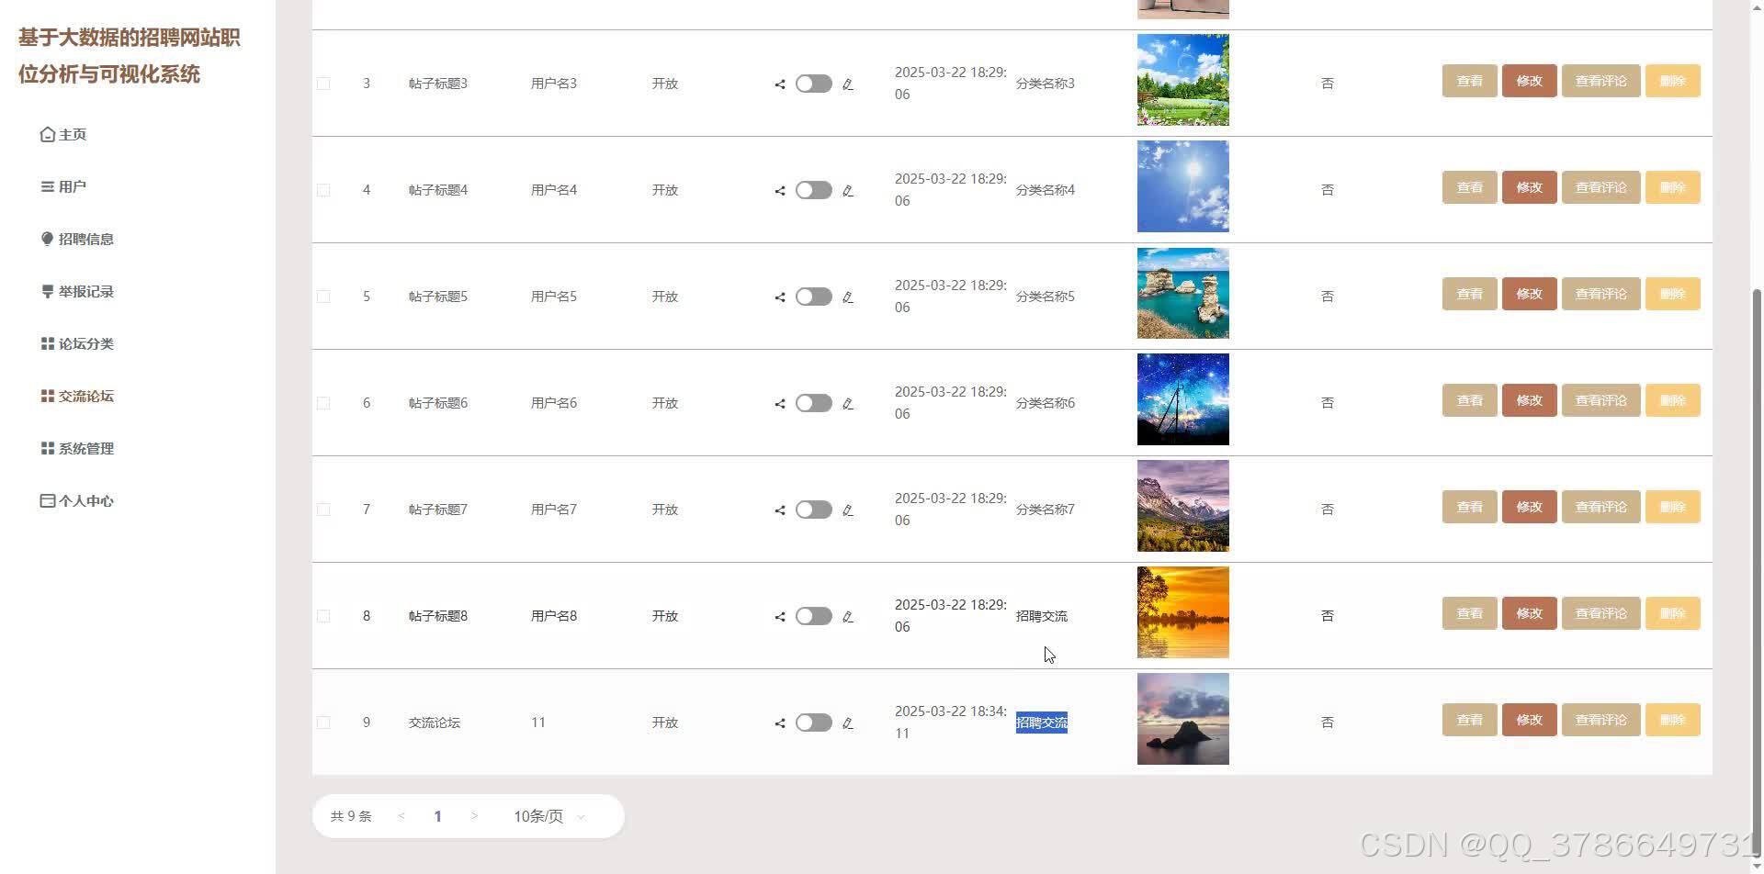The image size is (1764, 874).
Task: Click the share icon in row 5
Action: pyautogui.click(x=780, y=297)
